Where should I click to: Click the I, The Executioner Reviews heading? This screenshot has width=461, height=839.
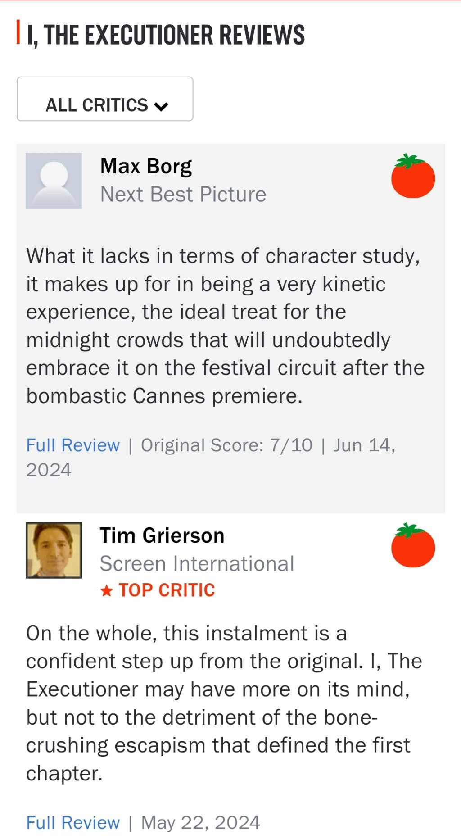(x=166, y=35)
